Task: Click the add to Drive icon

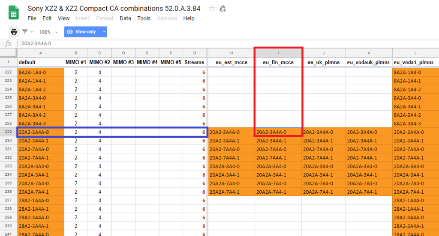Action: [223, 9]
